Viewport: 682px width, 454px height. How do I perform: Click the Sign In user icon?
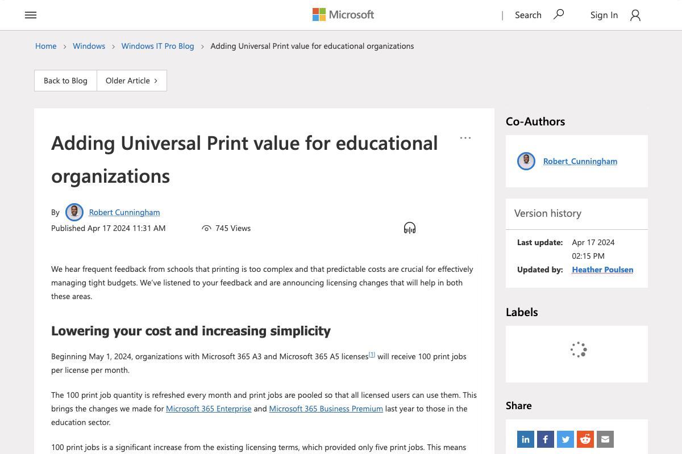pos(635,15)
